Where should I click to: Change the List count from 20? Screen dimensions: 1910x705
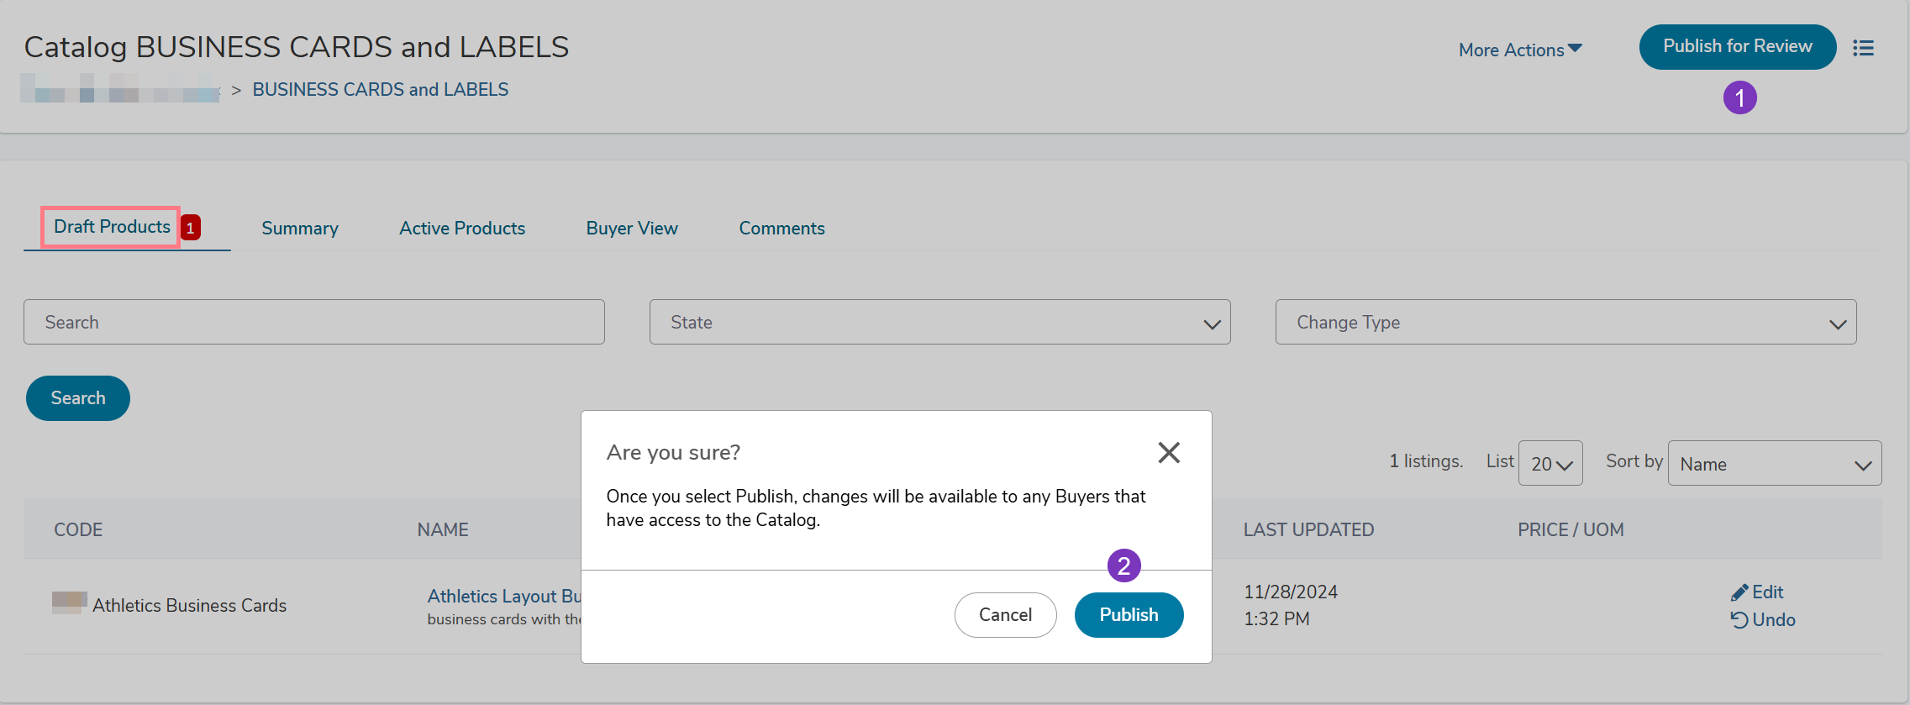(x=1550, y=464)
